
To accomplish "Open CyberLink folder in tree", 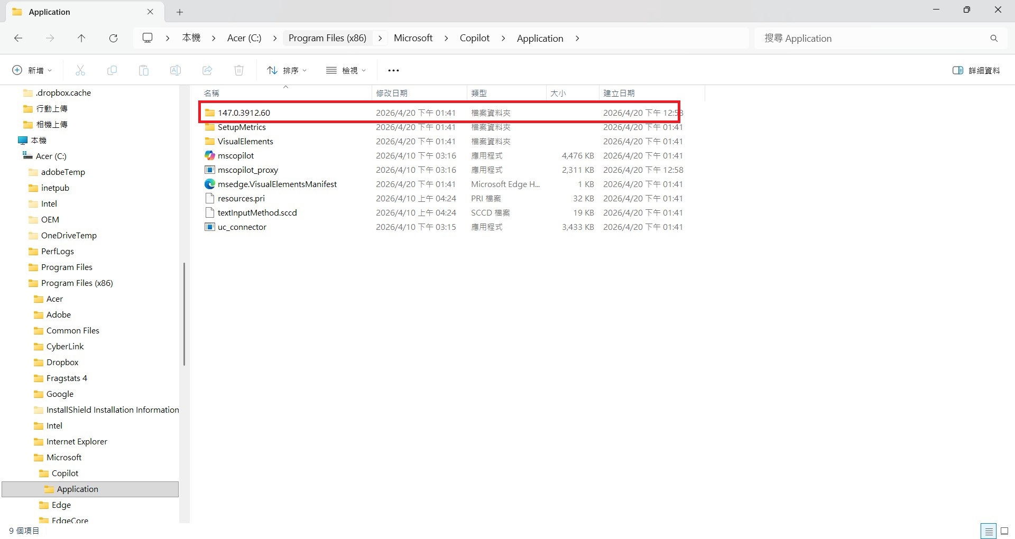I will (59, 346).
